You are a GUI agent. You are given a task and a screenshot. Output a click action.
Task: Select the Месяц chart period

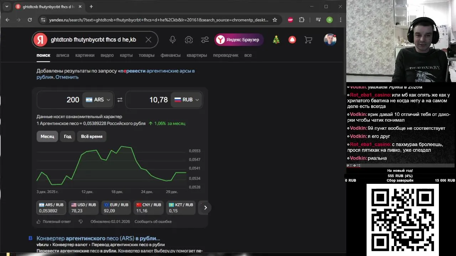(x=47, y=137)
